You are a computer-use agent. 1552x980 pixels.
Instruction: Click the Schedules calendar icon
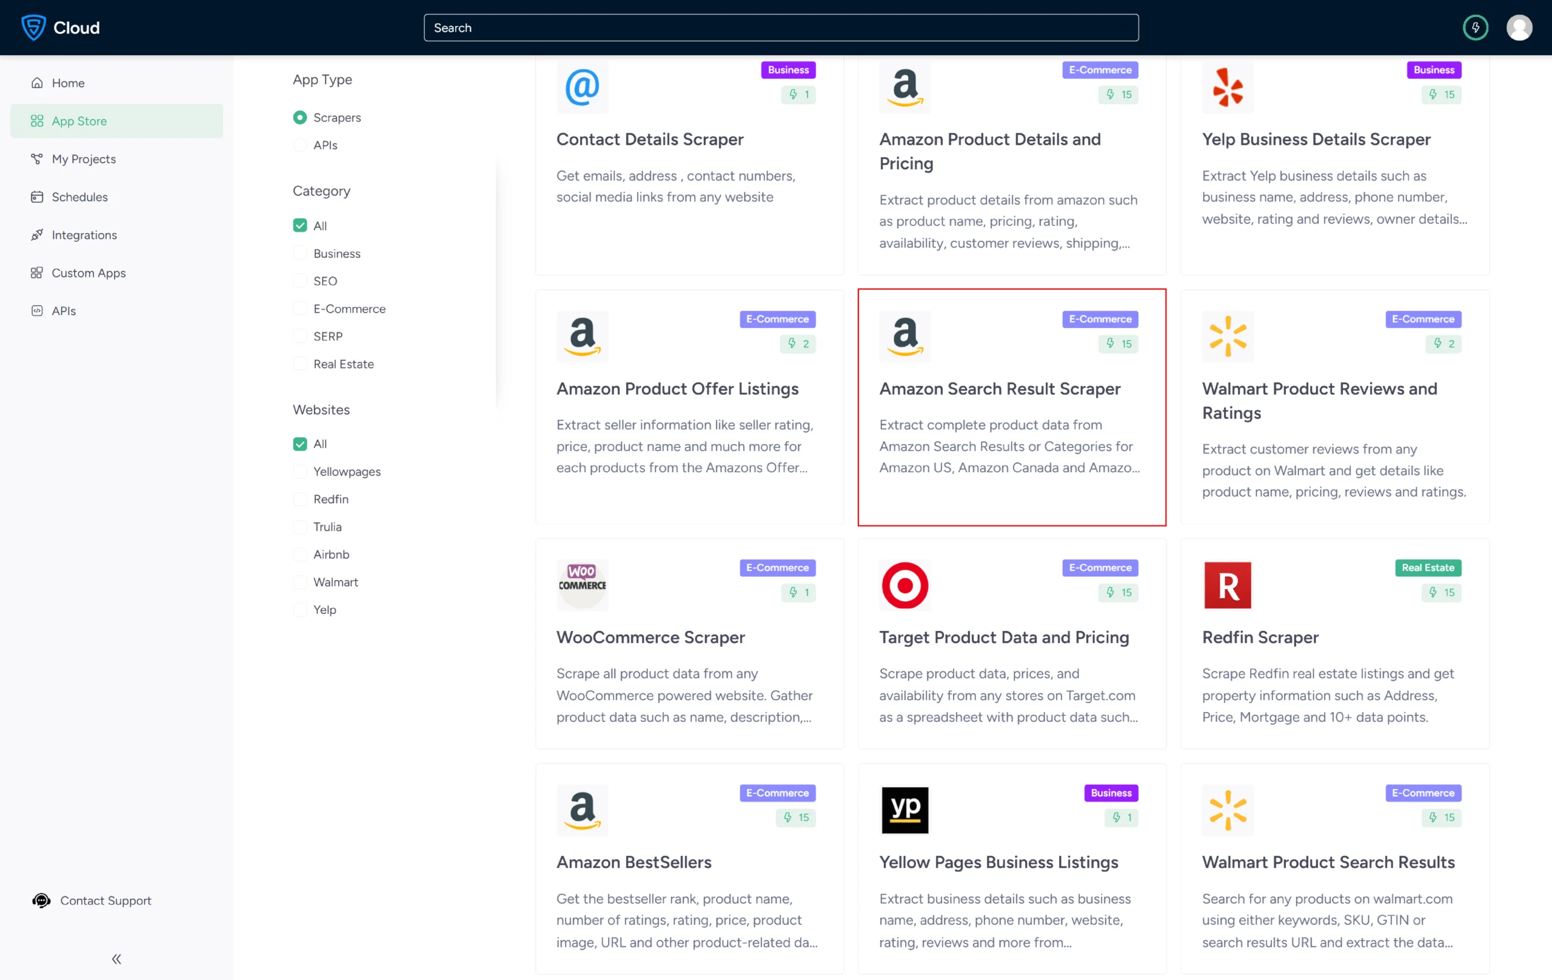(38, 197)
